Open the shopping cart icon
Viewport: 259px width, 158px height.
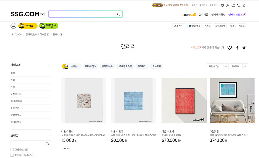[x=239, y=5]
